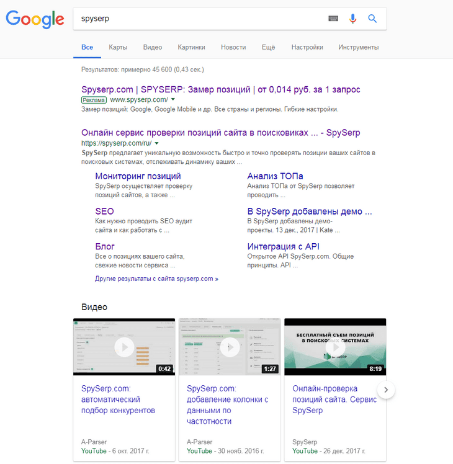Click the Видео section heading
This screenshot has width=453, height=464.
tap(94, 307)
